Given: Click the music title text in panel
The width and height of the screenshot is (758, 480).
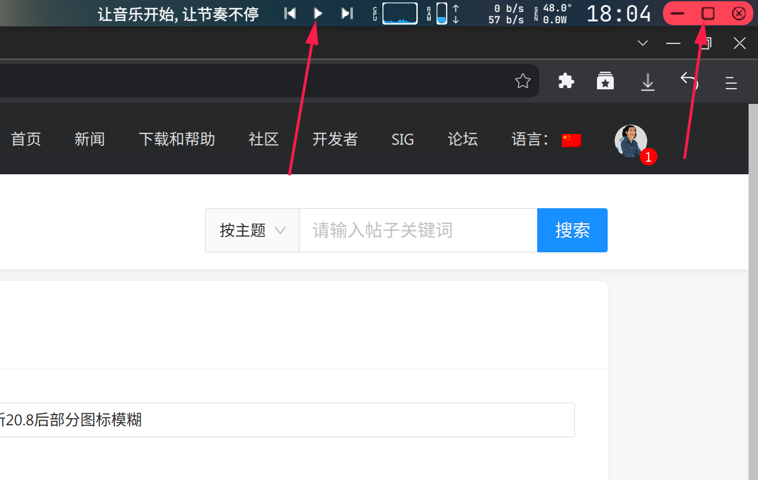Looking at the screenshot, I should coord(178,14).
